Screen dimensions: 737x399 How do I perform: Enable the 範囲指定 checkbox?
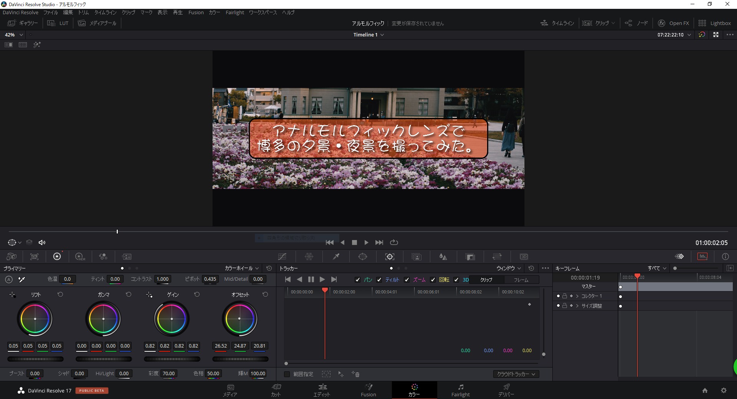[x=287, y=374]
